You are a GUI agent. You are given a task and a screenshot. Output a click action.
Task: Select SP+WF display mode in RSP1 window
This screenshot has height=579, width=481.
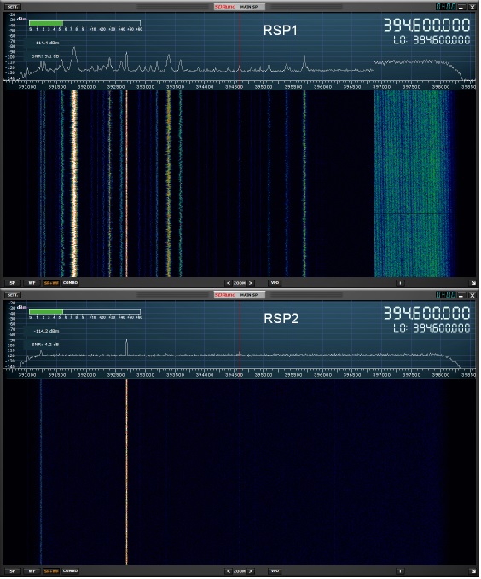tap(51, 283)
